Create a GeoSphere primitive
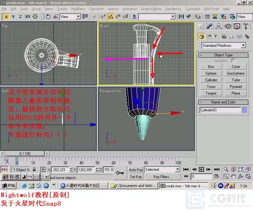 (236, 73)
